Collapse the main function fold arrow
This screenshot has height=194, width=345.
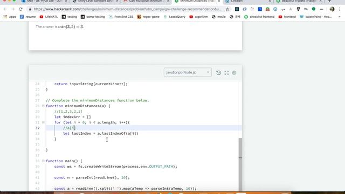(x=43, y=161)
